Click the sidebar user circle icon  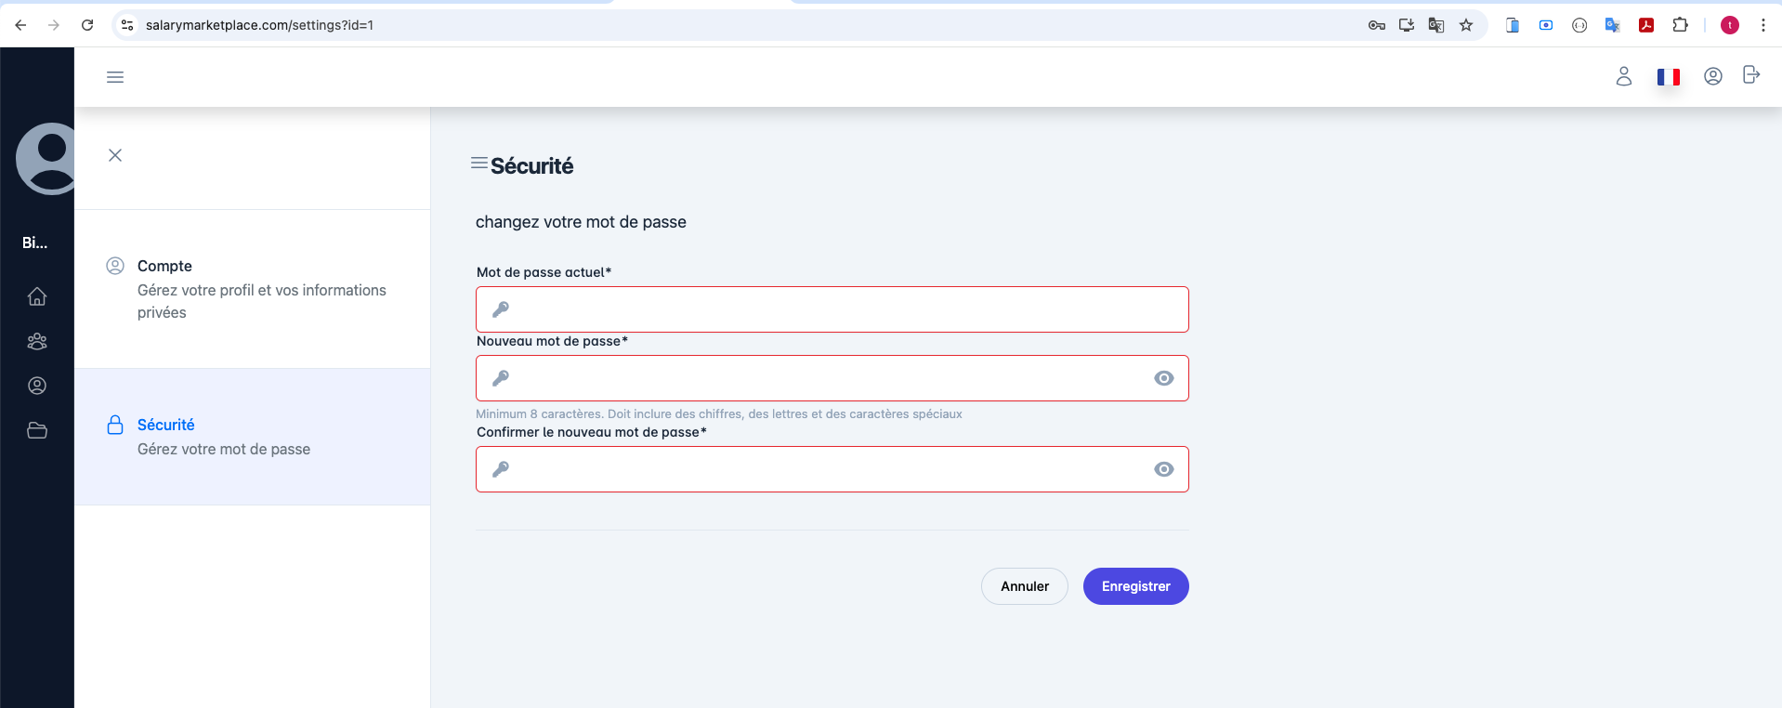point(37,386)
